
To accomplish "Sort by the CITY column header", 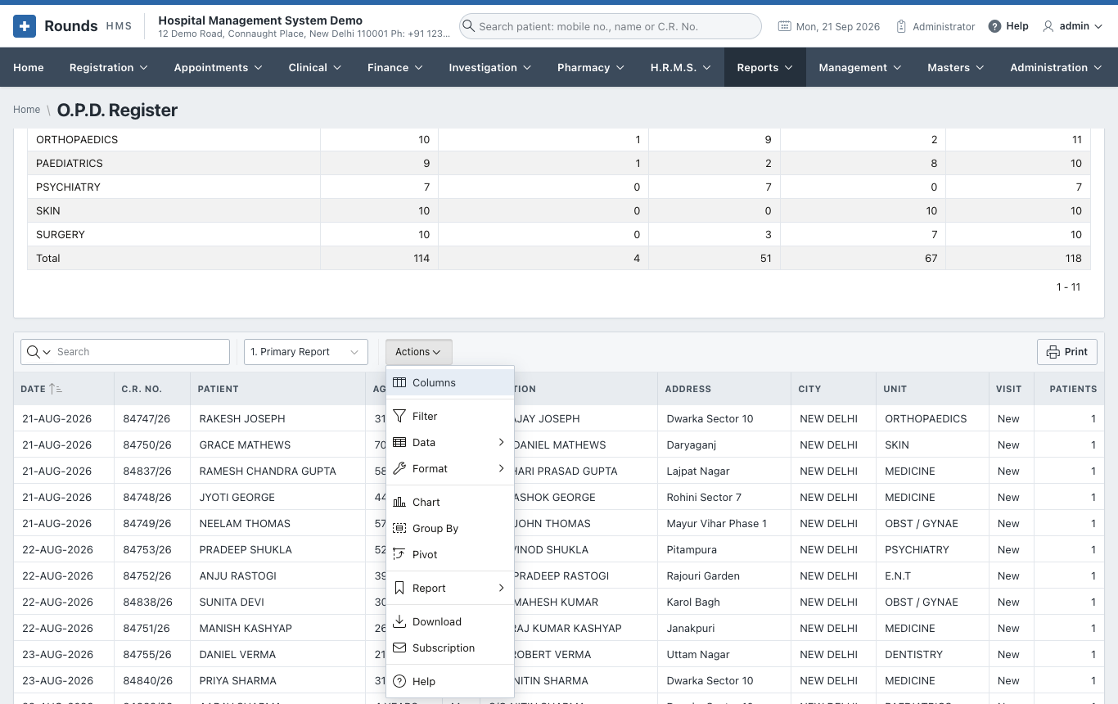I will (809, 389).
